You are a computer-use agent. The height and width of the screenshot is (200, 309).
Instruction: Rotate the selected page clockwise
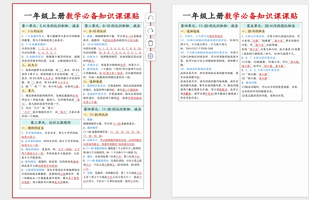point(150,30)
